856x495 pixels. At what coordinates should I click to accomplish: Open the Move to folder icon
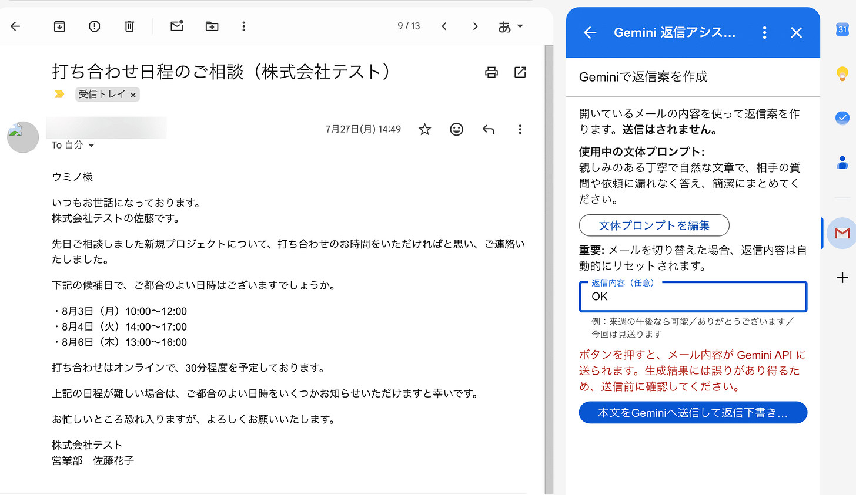coord(212,26)
